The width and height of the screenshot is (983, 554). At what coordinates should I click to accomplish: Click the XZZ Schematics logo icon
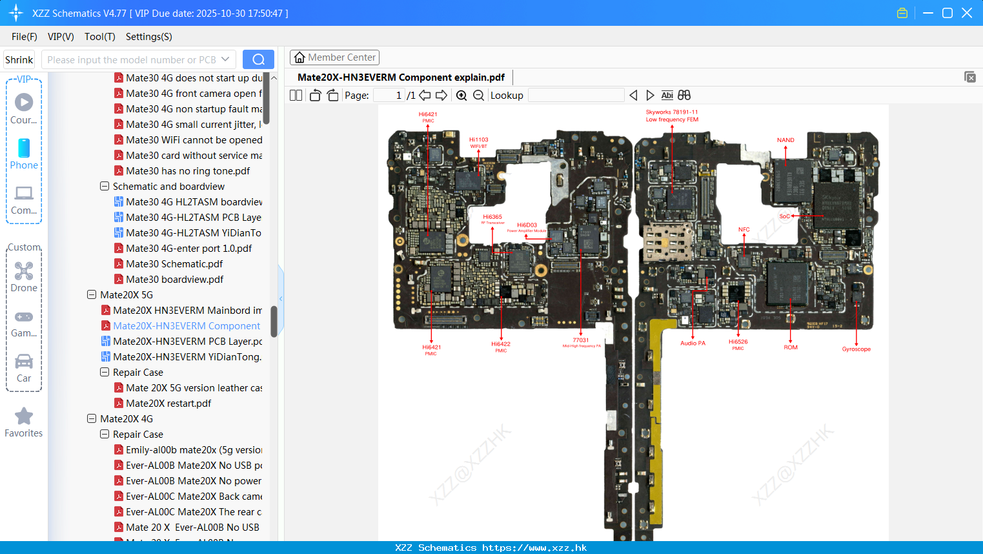(x=16, y=13)
